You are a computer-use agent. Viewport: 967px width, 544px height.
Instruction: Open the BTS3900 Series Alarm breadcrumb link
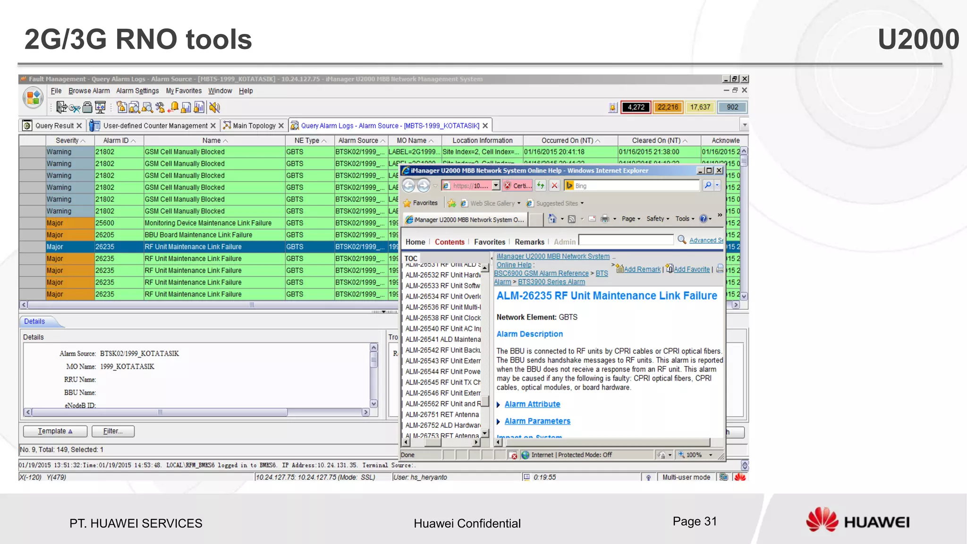pos(551,282)
